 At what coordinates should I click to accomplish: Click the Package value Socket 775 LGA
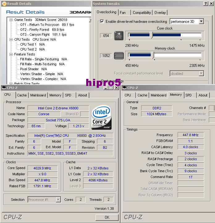[58, 120]
